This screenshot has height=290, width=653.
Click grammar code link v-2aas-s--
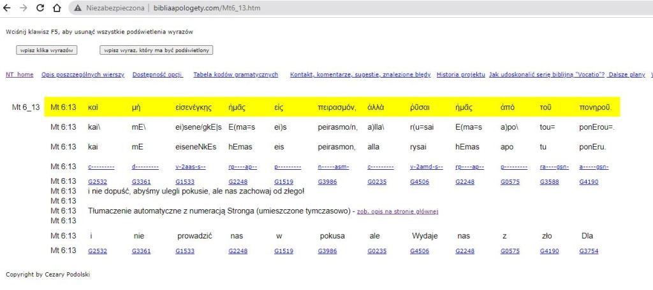[191, 167]
